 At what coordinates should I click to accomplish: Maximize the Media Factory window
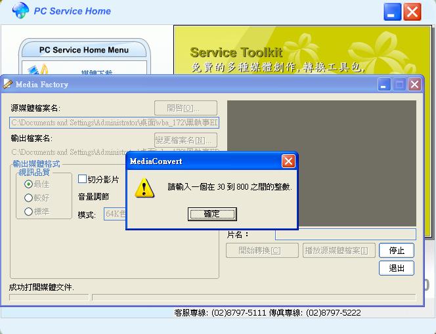(x=399, y=84)
